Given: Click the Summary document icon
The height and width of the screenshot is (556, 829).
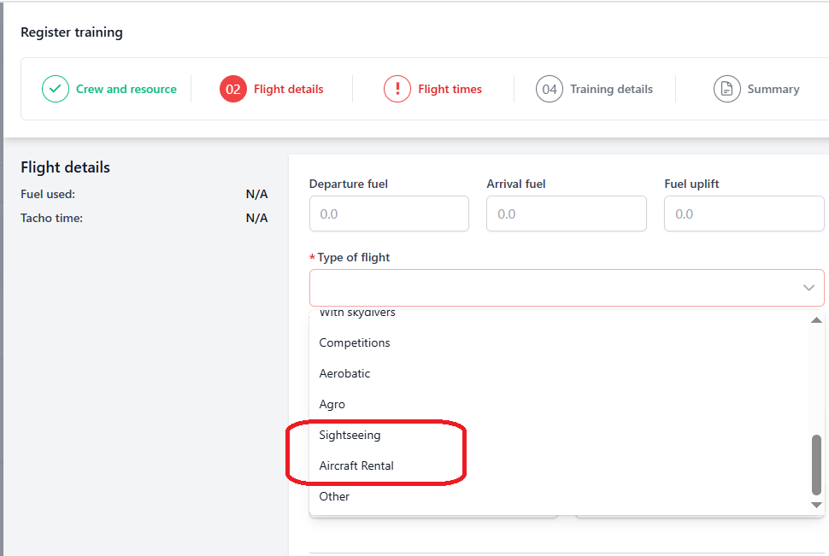Looking at the screenshot, I should 727,89.
